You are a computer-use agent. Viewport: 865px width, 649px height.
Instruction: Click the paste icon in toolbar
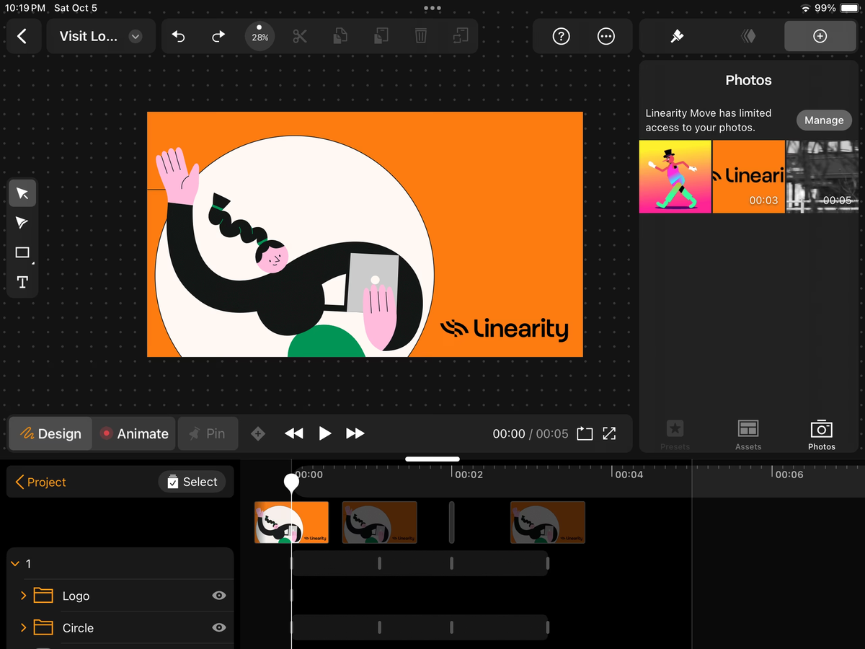pos(381,36)
